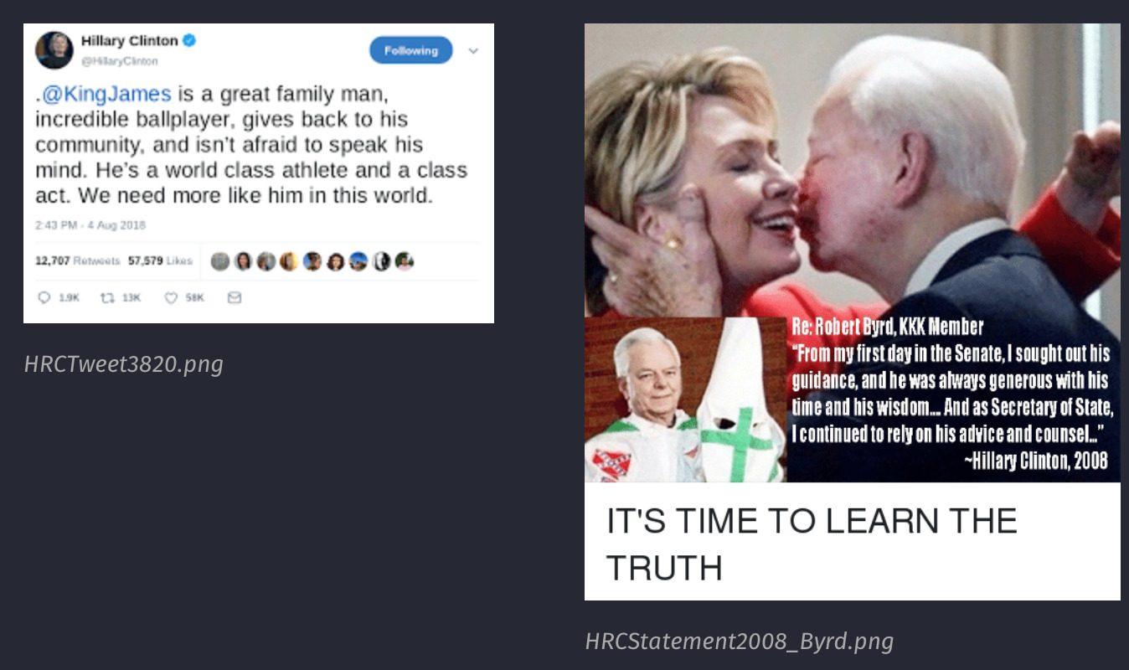
Task: Open the @KingJames mention link
Action: 106,93
